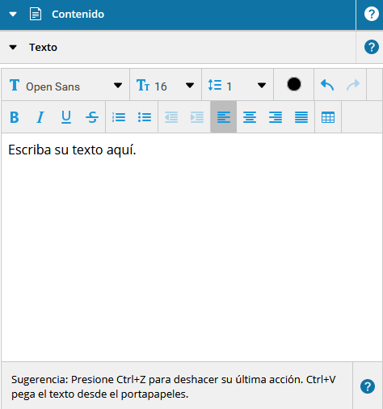The height and width of the screenshot is (409, 383).
Task: Create a bulleted list
Action: tap(145, 117)
